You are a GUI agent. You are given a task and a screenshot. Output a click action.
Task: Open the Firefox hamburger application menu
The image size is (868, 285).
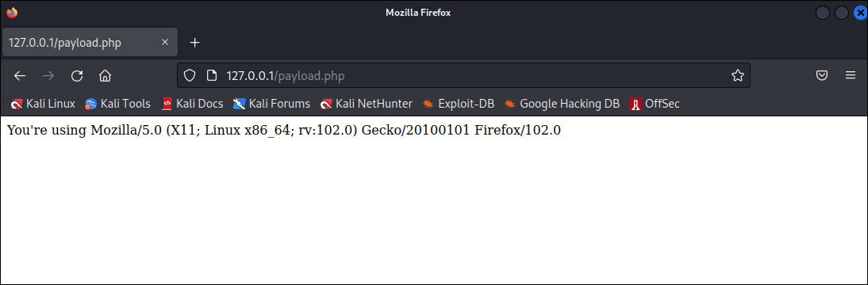[851, 76]
